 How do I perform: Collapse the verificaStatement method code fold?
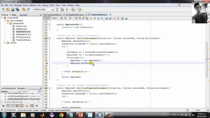tap(50, 38)
